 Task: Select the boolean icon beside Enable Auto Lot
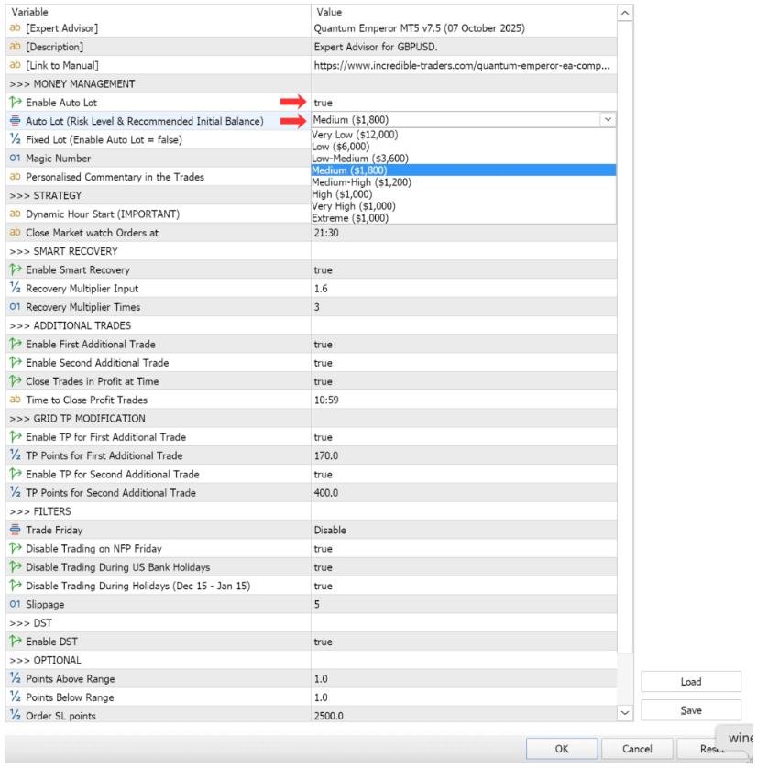16,103
